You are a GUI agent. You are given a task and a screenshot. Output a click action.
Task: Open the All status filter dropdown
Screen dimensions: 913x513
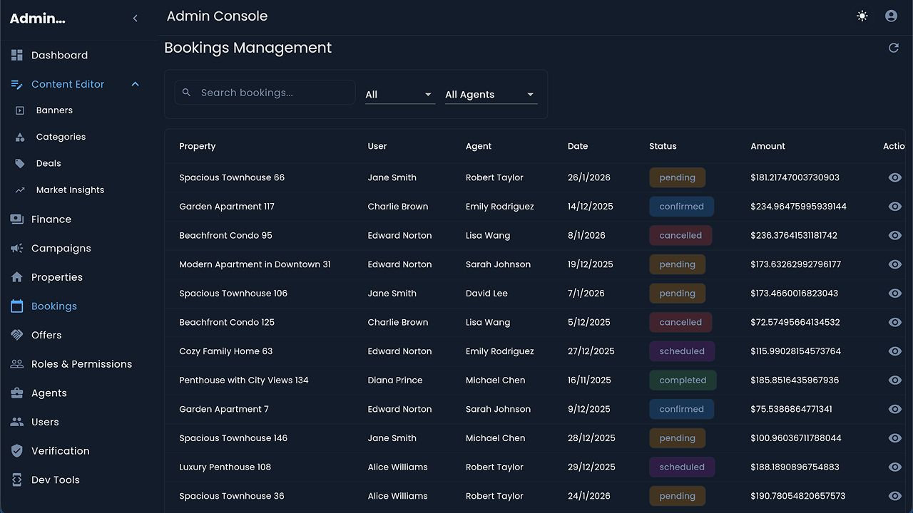(399, 94)
